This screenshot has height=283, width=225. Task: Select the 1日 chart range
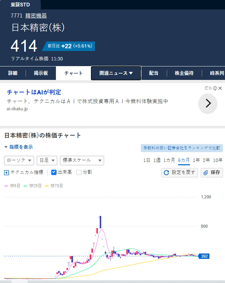tap(147, 160)
